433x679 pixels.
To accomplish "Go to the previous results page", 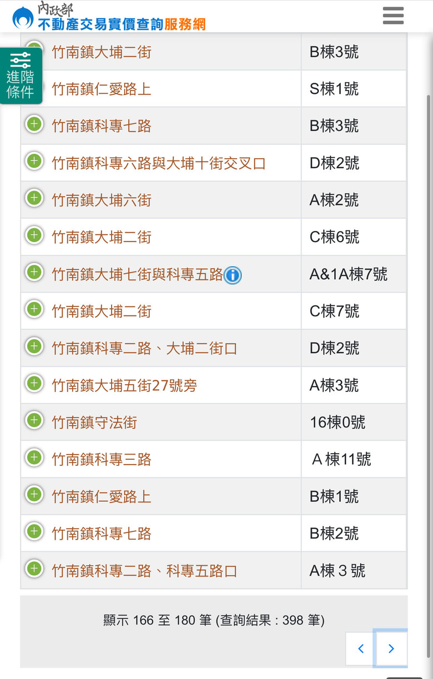I will click(361, 648).
